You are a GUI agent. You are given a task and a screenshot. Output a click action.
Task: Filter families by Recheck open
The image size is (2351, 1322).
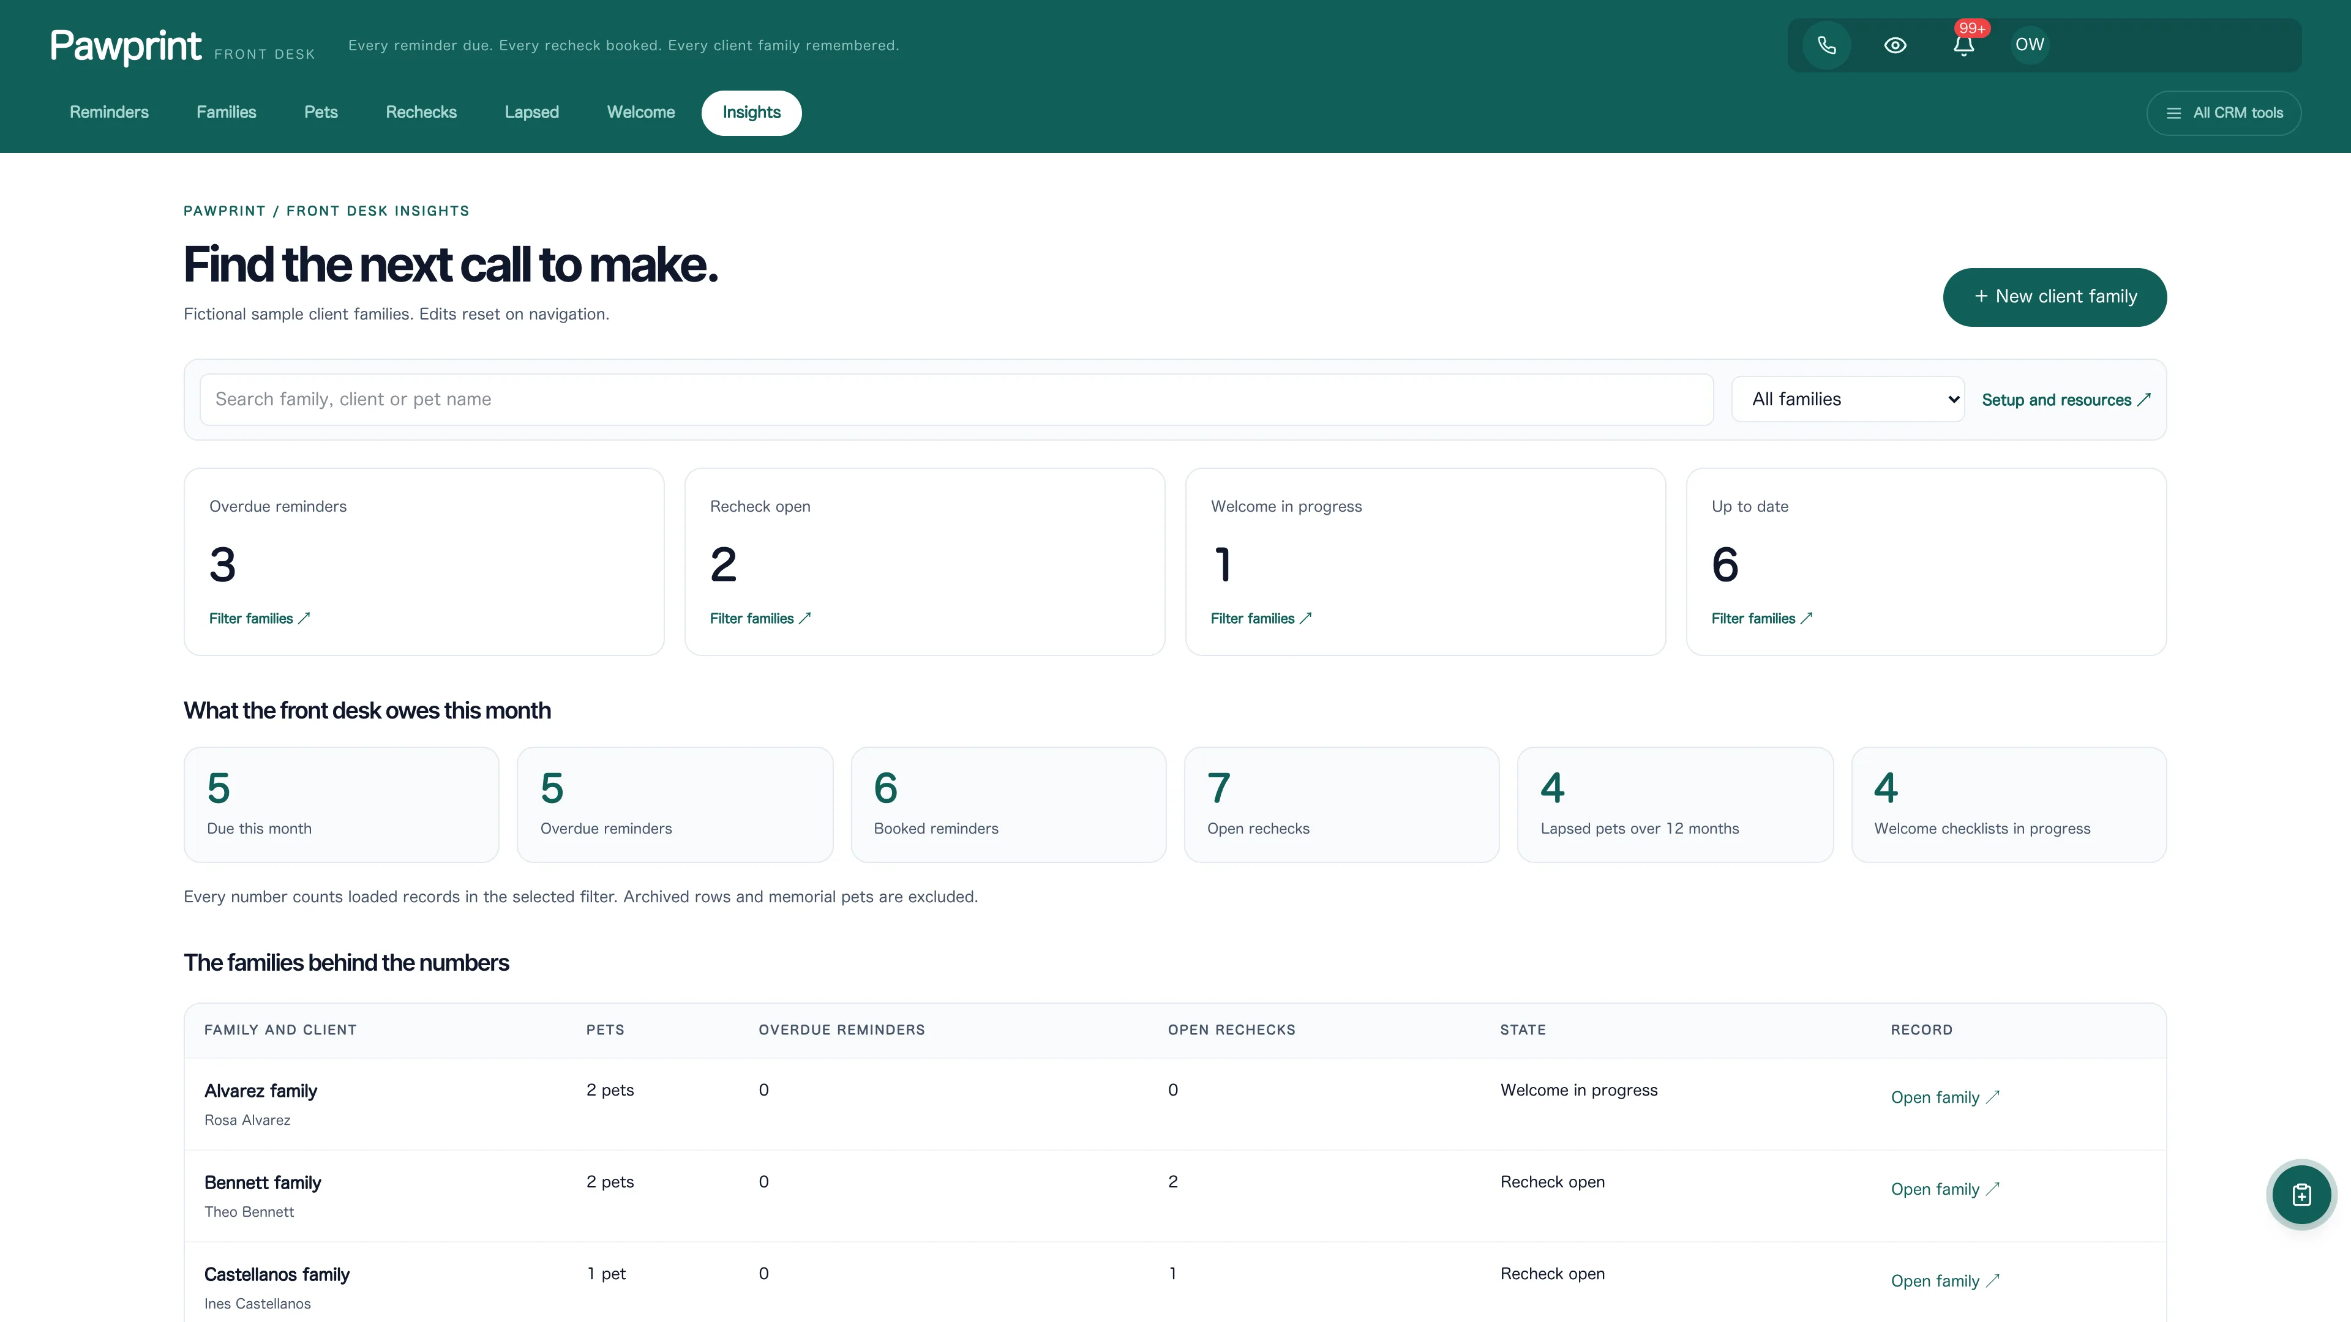760,619
